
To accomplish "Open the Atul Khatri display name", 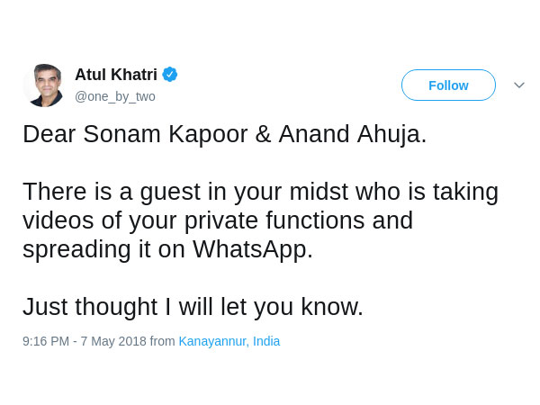I will [115, 75].
